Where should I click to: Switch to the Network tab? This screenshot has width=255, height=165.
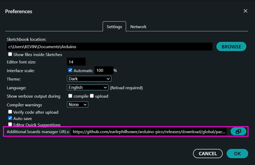pos(138,27)
